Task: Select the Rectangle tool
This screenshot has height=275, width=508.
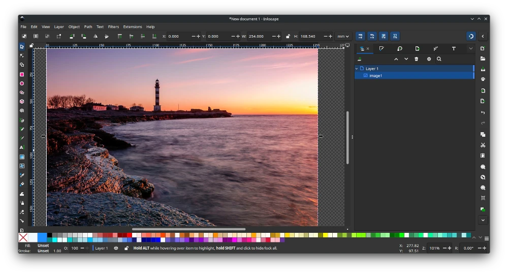Action: (x=22, y=74)
